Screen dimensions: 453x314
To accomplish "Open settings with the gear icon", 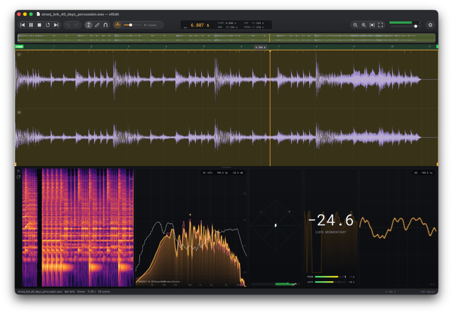I will coord(430,25).
